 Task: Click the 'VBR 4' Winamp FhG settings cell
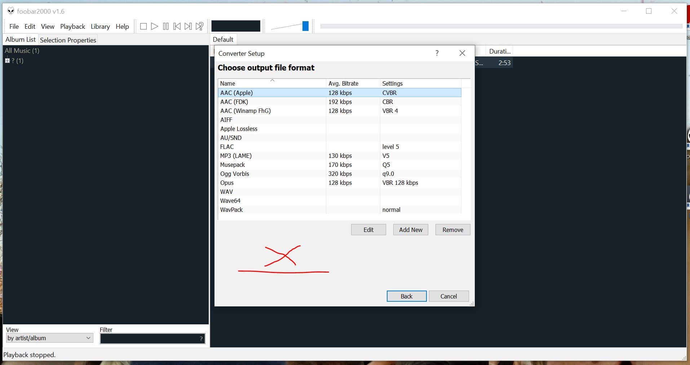[390, 111]
